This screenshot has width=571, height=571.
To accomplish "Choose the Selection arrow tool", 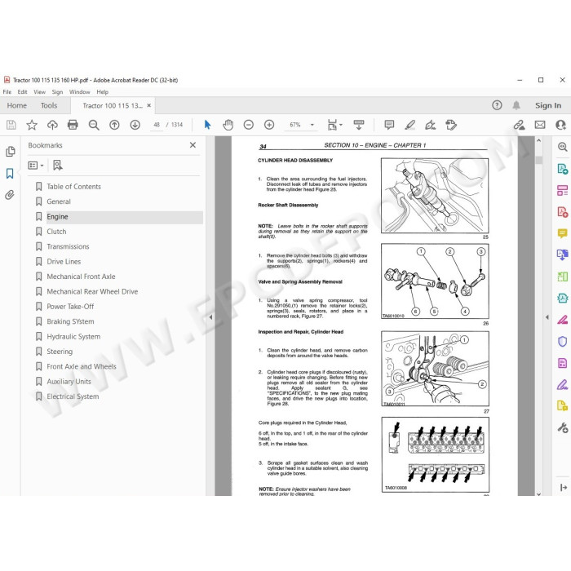I will click(x=207, y=125).
